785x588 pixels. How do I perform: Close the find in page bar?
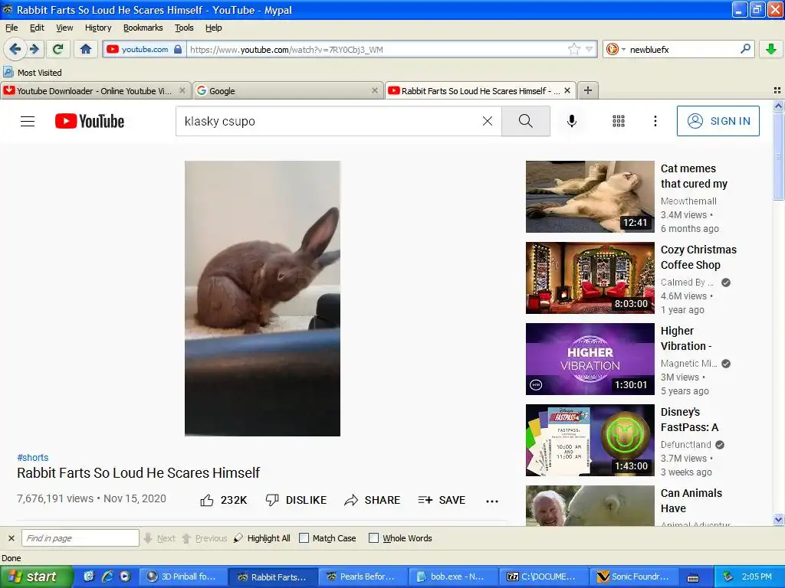[x=11, y=538]
